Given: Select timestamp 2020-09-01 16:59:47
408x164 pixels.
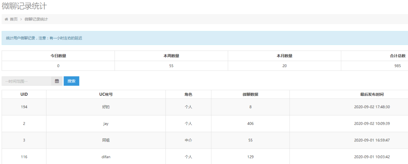Looking at the screenshot, I should point(372,140).
